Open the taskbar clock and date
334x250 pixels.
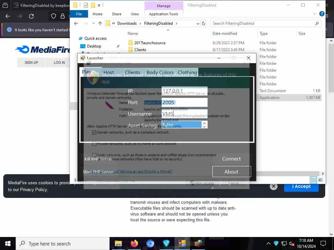[306, 243]
